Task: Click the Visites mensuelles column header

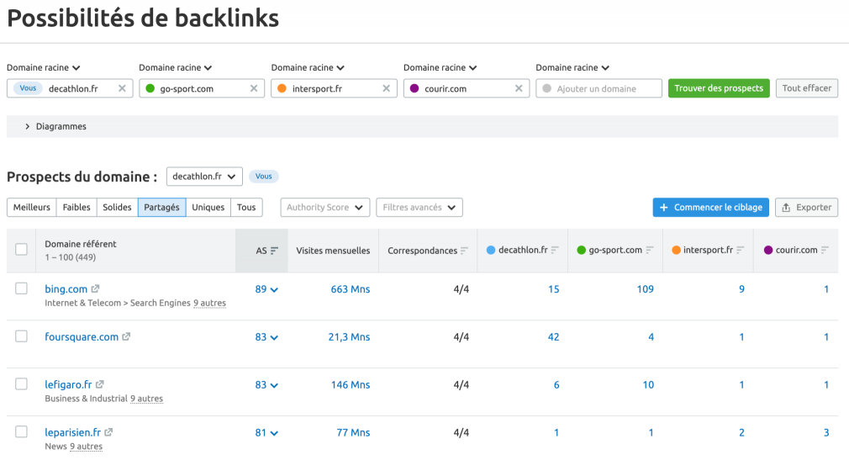Action: [x=333, y=251]
